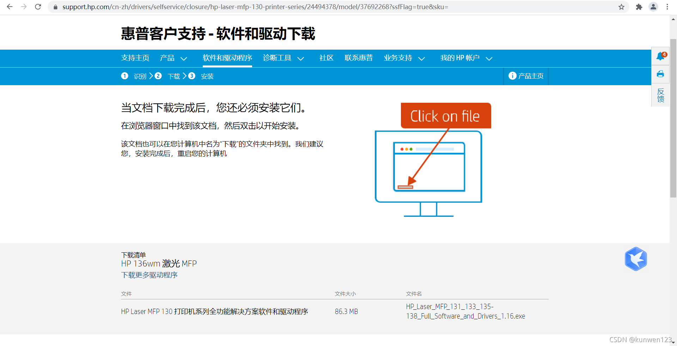The height and width of the screenshot is (346, 677).
Task: Open the blue bird floating assistant icon
Action: click(636, 259)
